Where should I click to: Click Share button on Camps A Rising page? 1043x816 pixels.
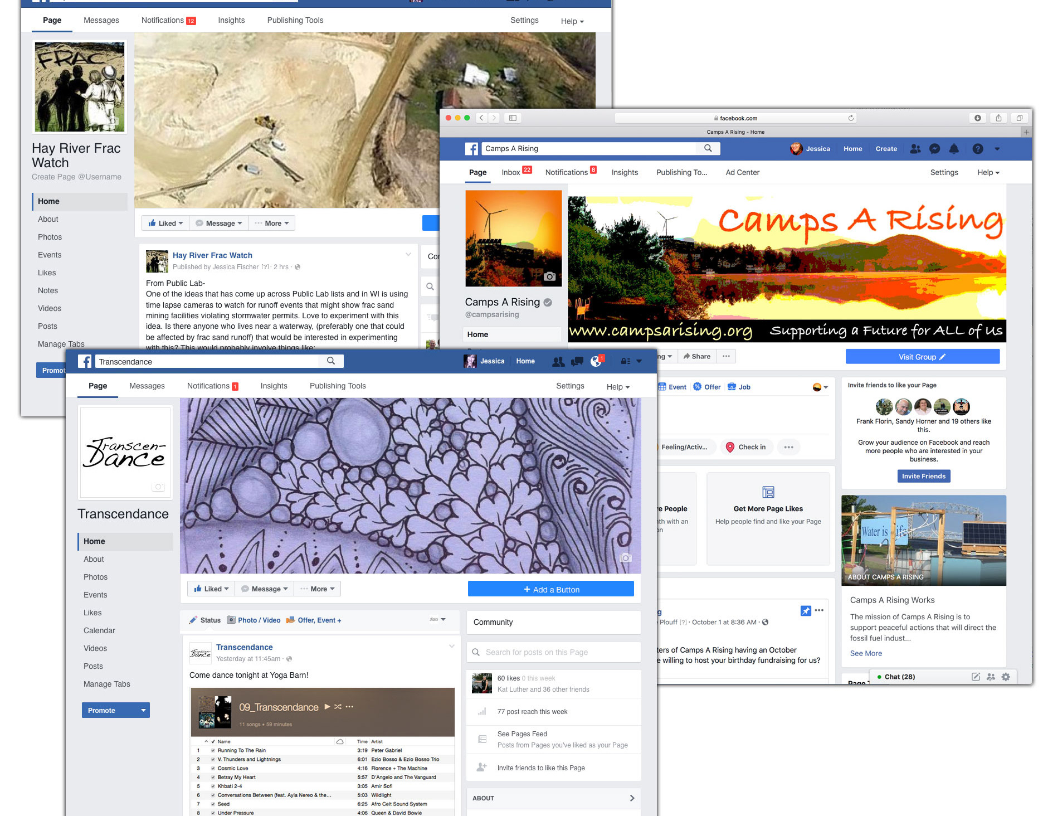[x=696, y=356]
